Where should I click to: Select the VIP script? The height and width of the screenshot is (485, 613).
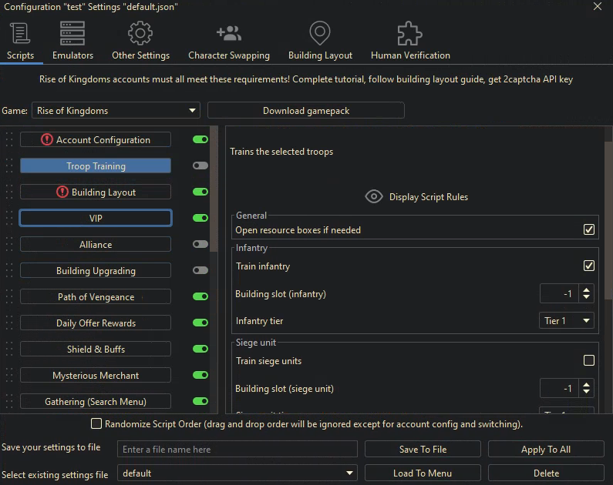tap(96, 218)
